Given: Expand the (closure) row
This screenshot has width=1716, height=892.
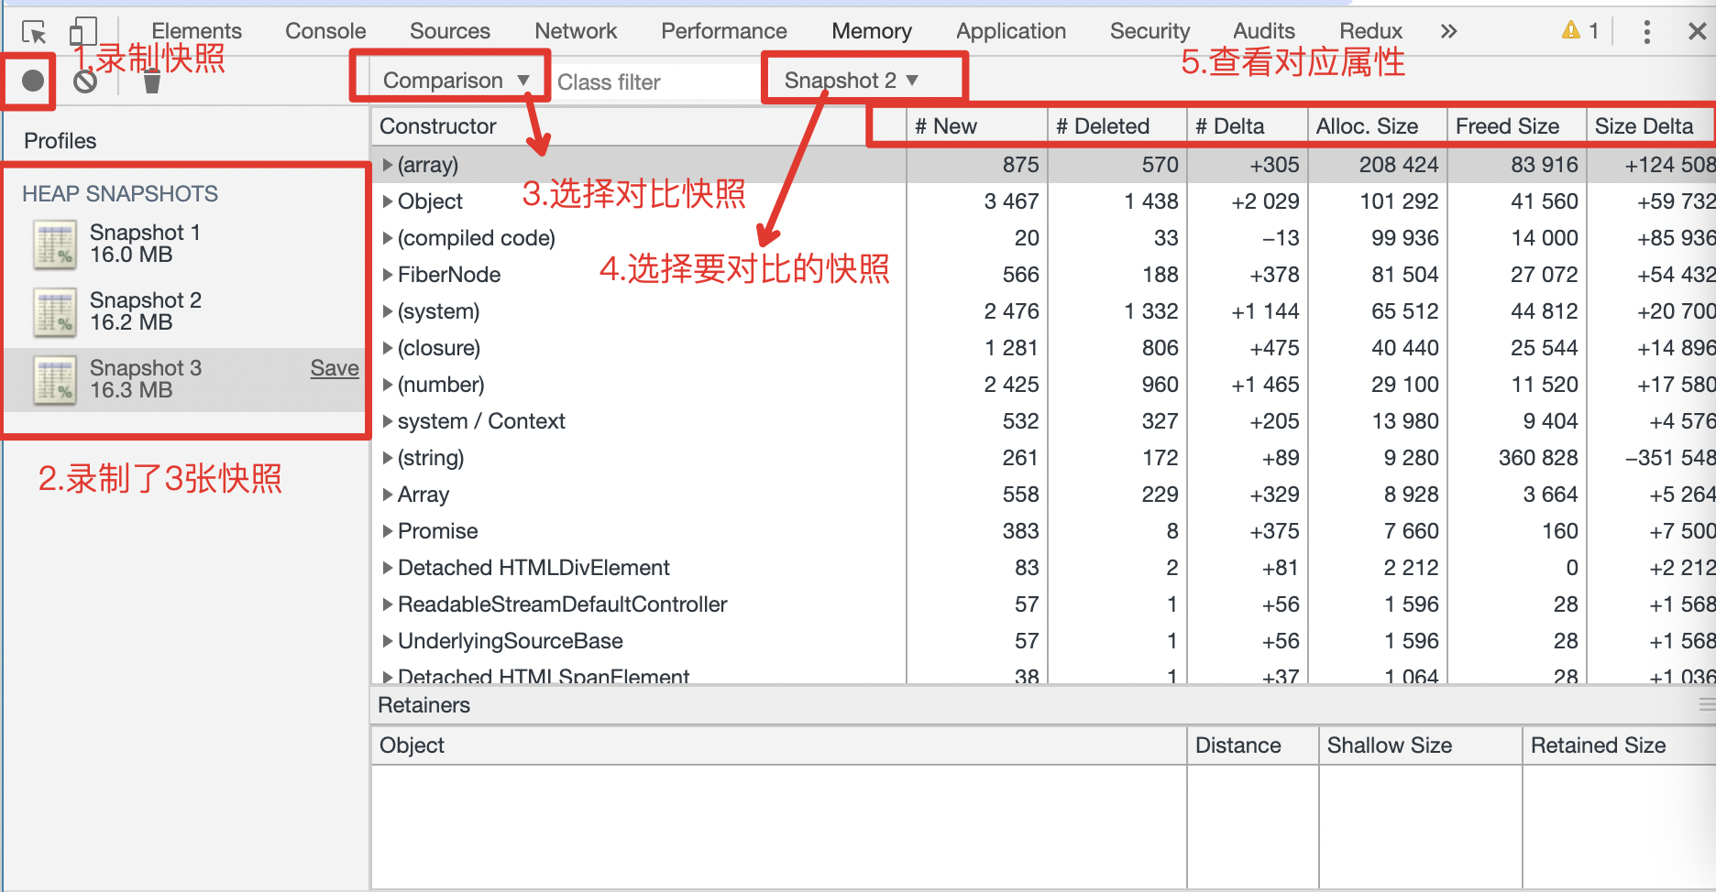Looking at the screenshot, I should [x=388, y=348].
